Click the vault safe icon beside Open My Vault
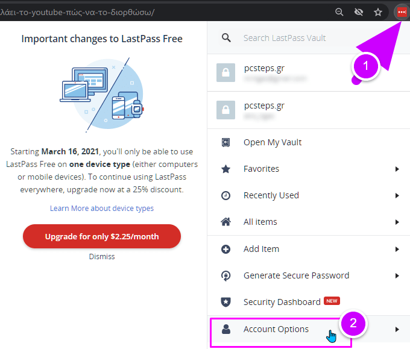Screen dimensions: 410x349 click(x=225, y=142)
